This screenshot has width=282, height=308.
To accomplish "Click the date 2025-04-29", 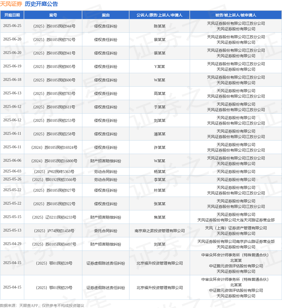I will [12, 244].
